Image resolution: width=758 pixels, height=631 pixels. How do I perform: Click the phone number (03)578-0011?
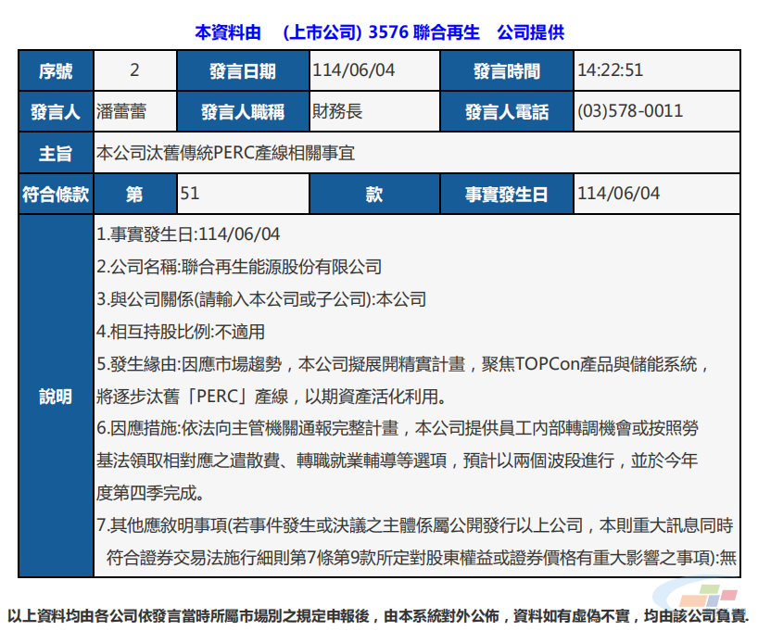point(630,111)
